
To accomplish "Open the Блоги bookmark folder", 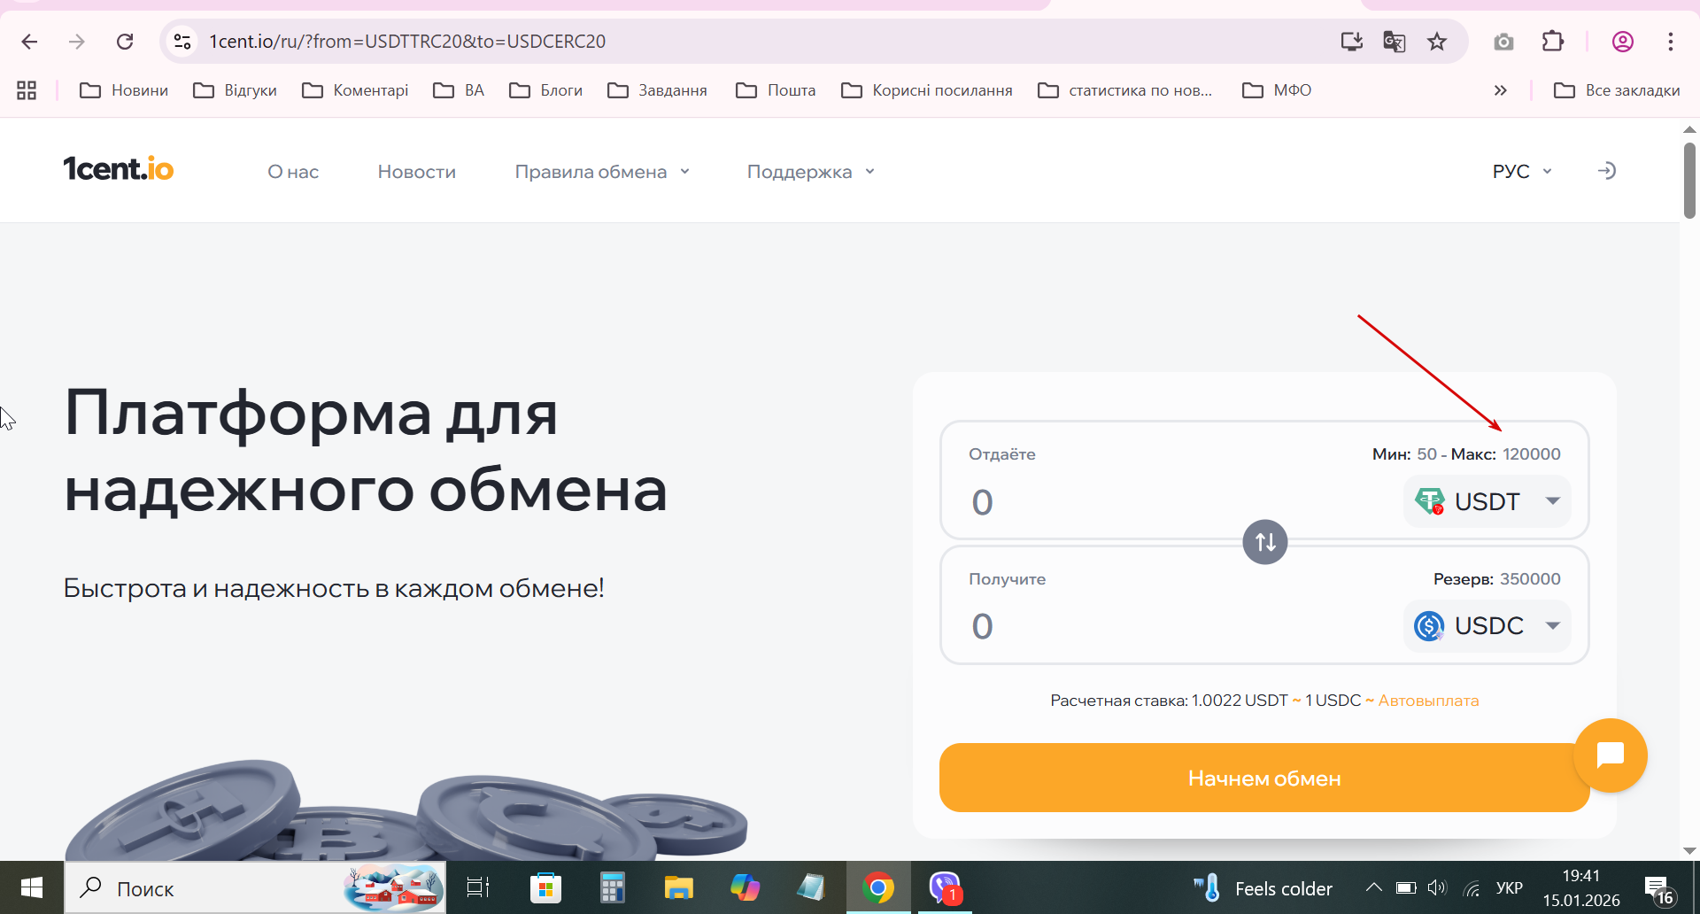I will click(x=546, y=90).
